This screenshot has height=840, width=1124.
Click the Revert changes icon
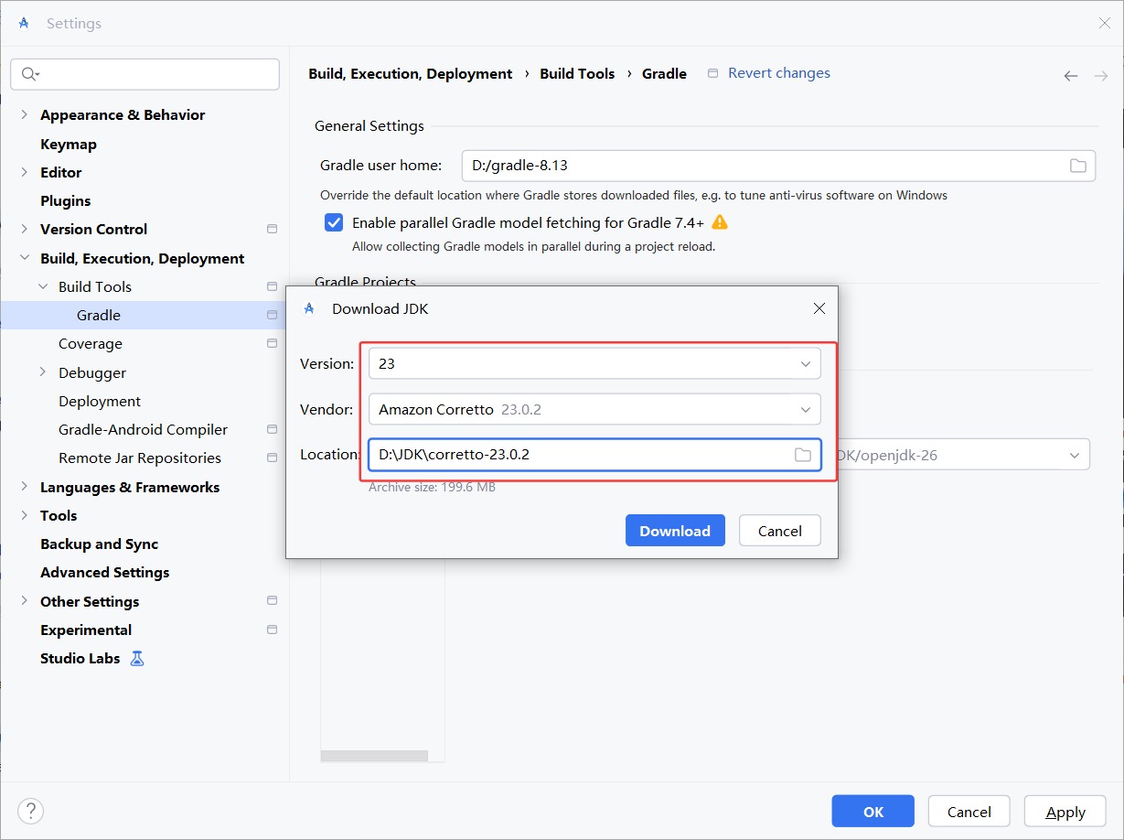click(713, 73)
